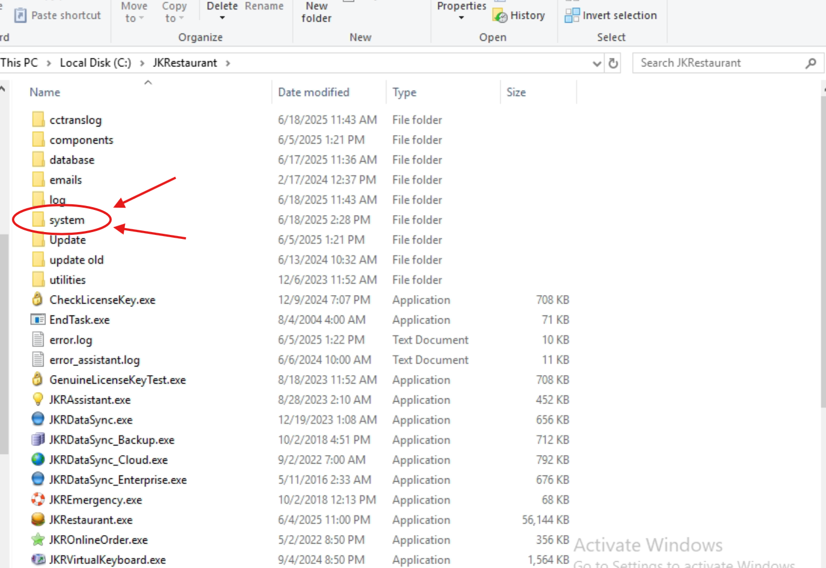This screenshot has height=568, width=826.
Task: Open the Move to dropdown
Action: (x=135, y=12)
